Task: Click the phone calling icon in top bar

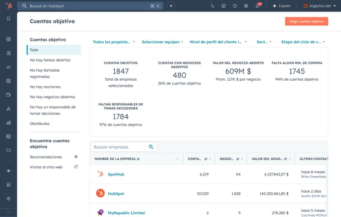Action: pos(212,6)
